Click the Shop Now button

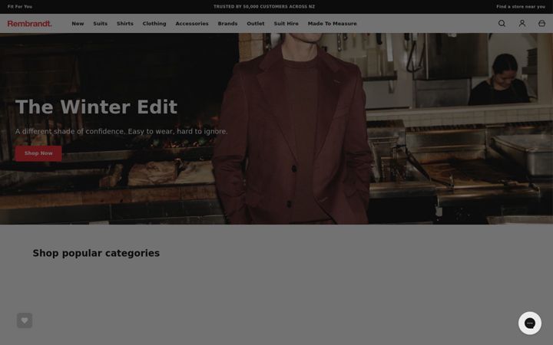click(38, 153)
